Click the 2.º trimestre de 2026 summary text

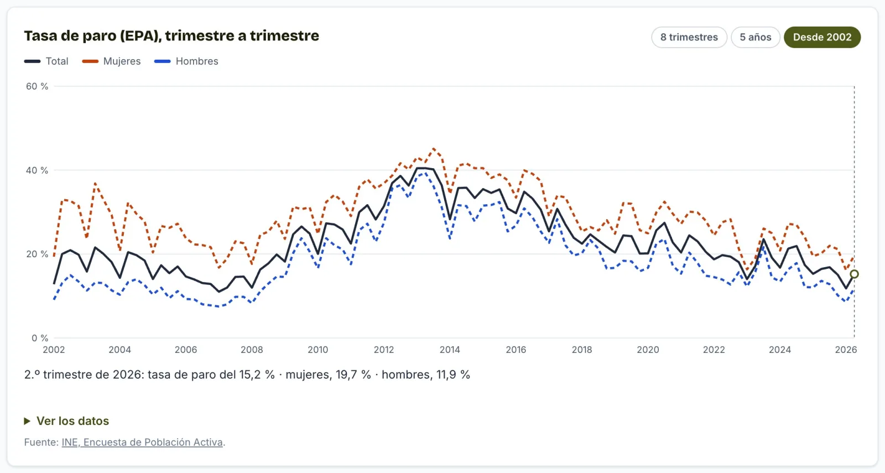tap(247, 375)
